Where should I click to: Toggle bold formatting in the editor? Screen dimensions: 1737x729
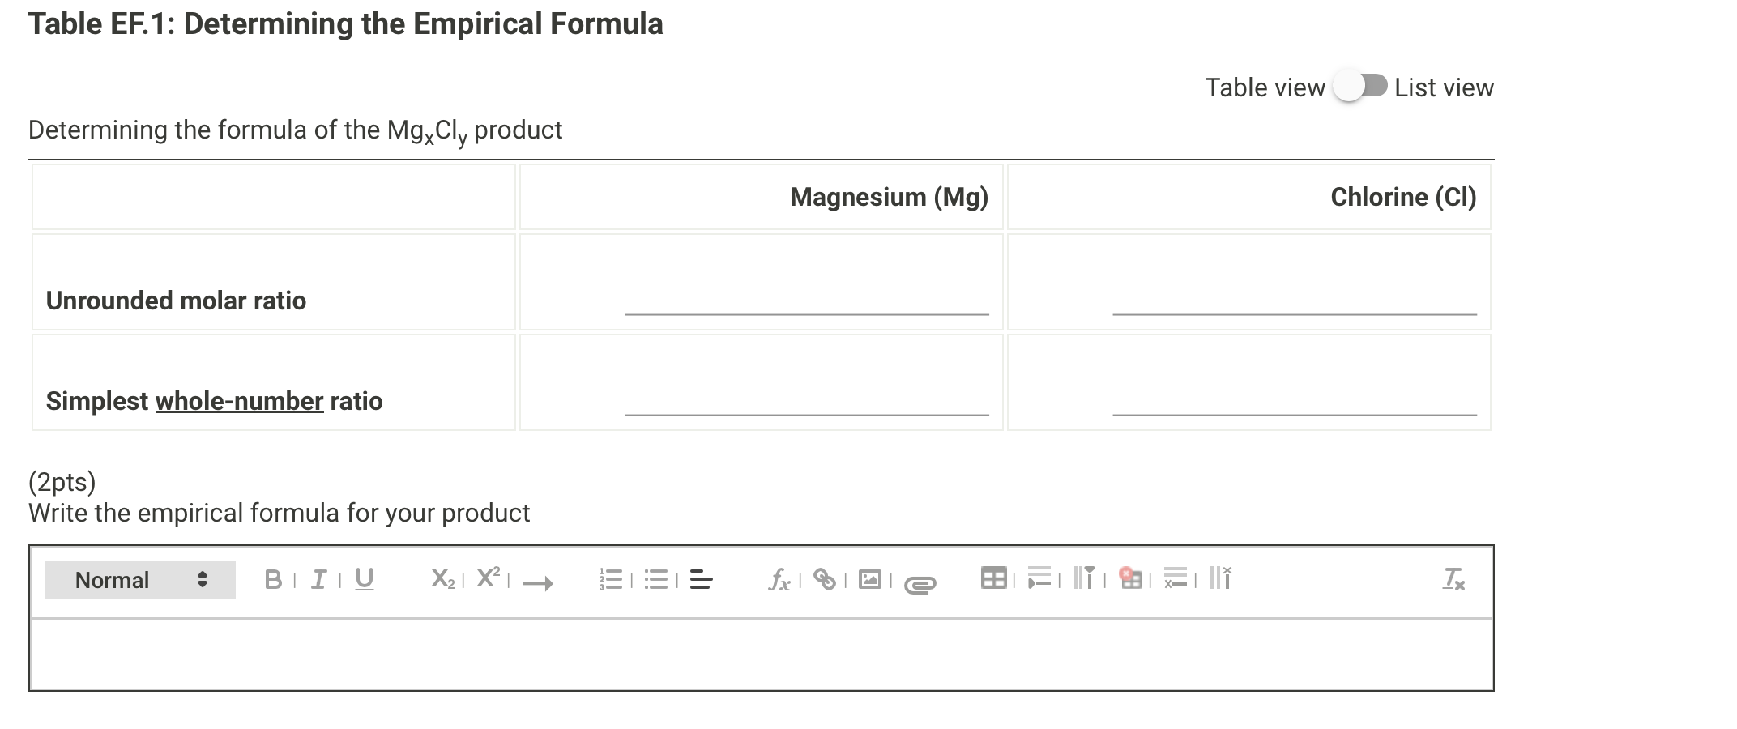[x=274, y=579]
